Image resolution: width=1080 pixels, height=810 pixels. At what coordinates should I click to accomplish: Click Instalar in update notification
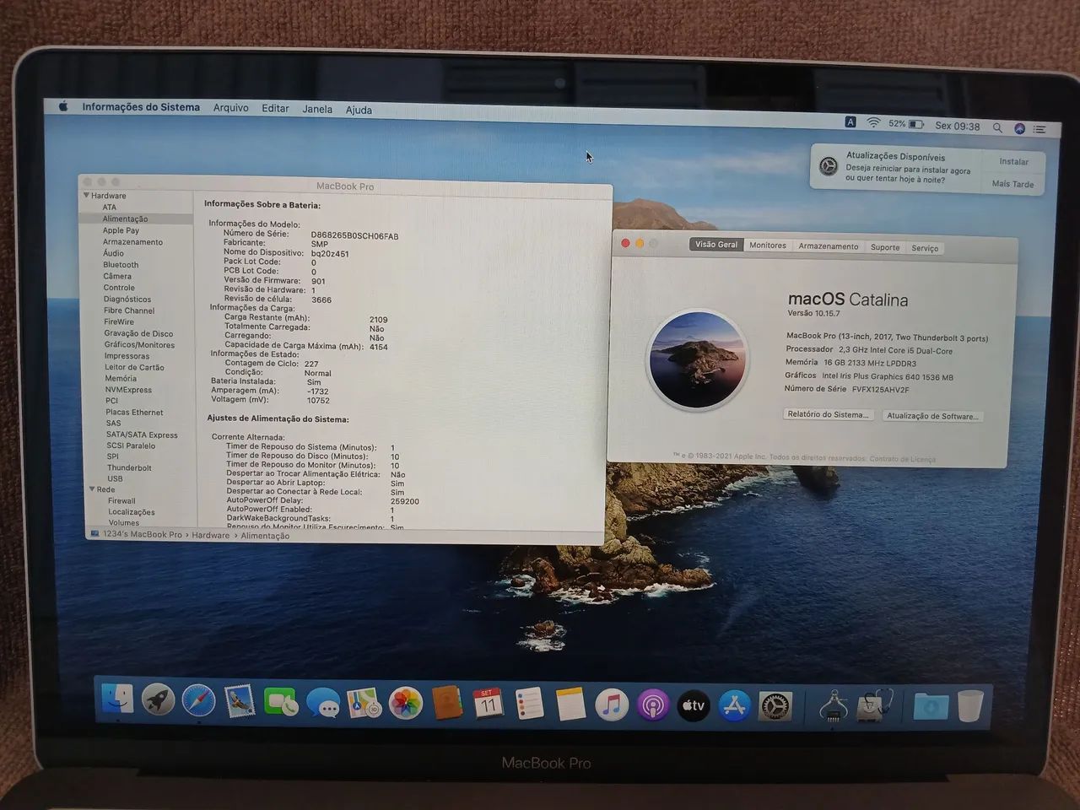pos(1013,162)
